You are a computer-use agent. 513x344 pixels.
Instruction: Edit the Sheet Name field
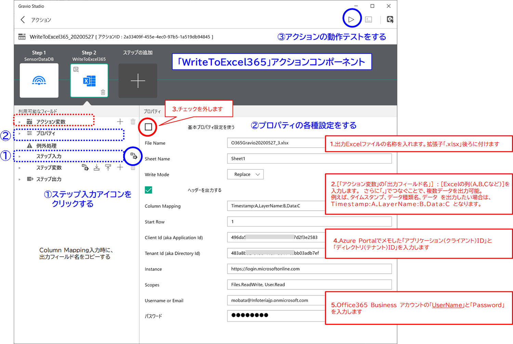coord(310,158)
